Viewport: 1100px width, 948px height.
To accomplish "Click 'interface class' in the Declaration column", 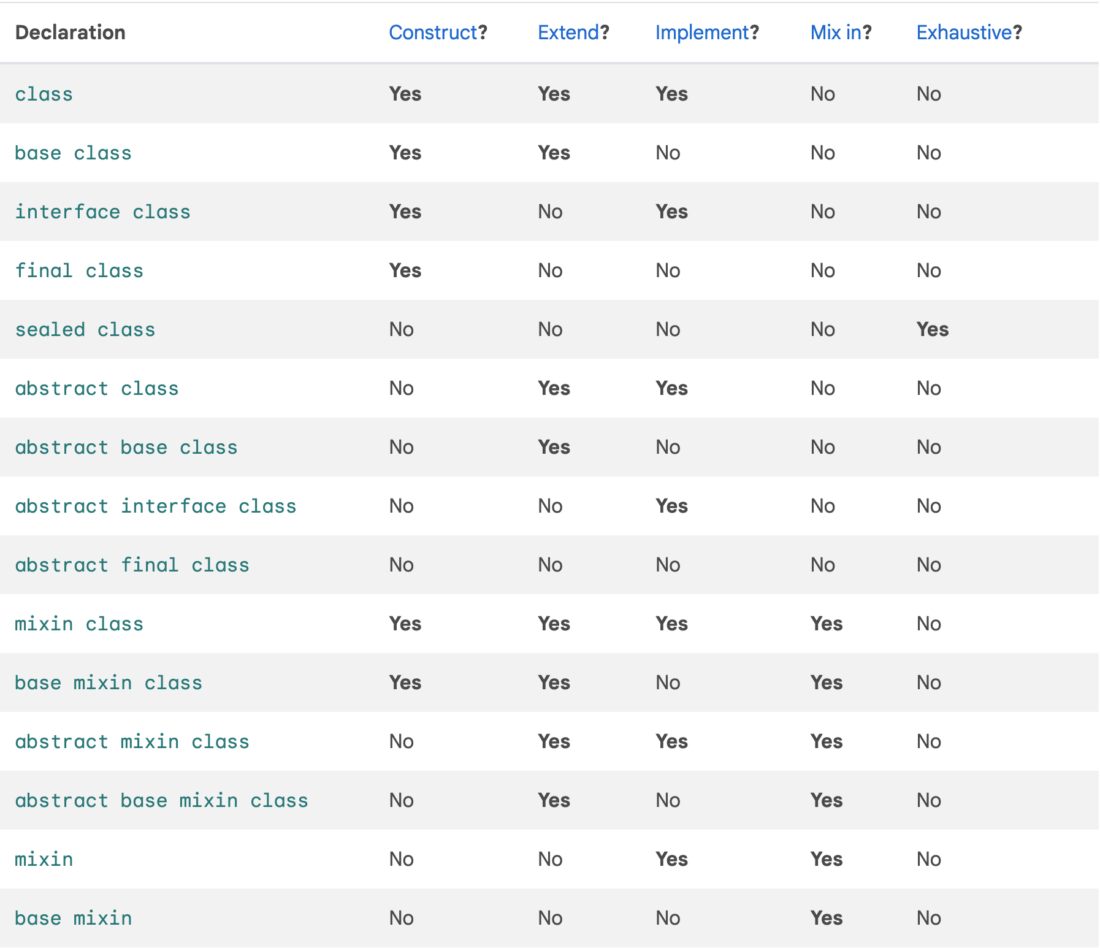I will pyautogui.click(x=102, y=212).
